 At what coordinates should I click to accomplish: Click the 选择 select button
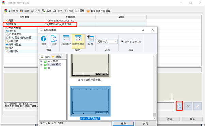point(123,124)
